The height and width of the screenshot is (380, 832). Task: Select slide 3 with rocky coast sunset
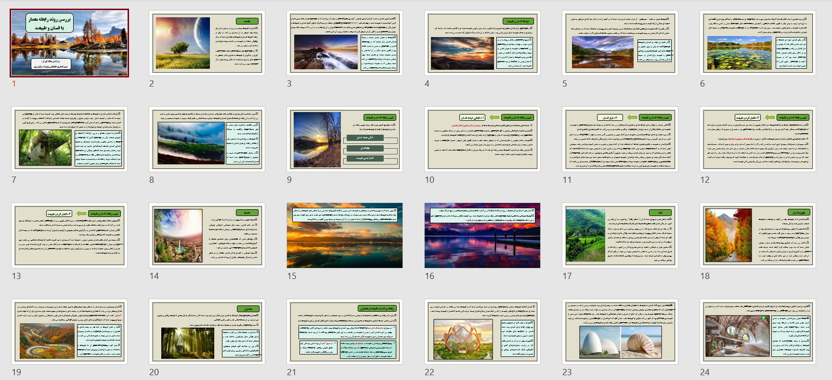point(345,43)
